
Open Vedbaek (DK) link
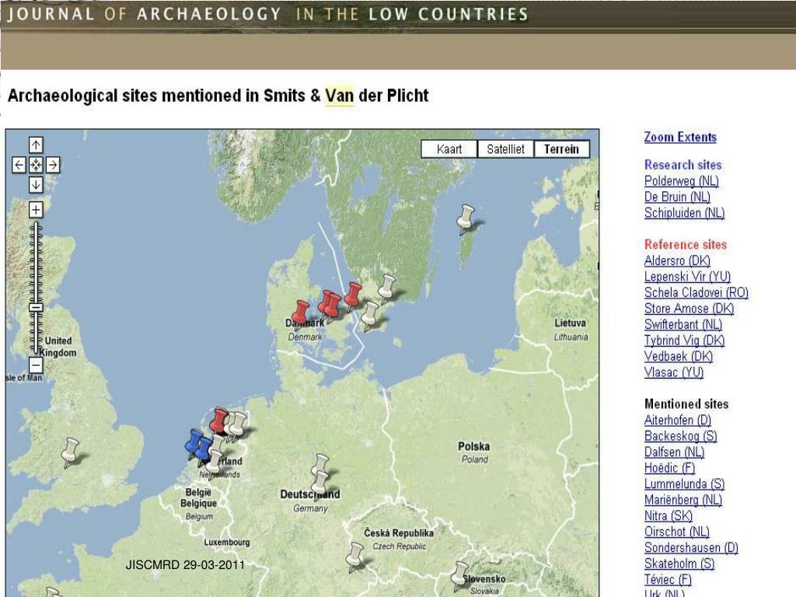click(679, 356)
